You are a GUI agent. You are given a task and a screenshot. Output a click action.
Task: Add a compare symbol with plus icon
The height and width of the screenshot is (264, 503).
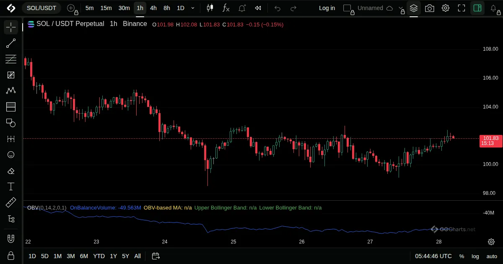pyautogui.click(x=71, y=8)
